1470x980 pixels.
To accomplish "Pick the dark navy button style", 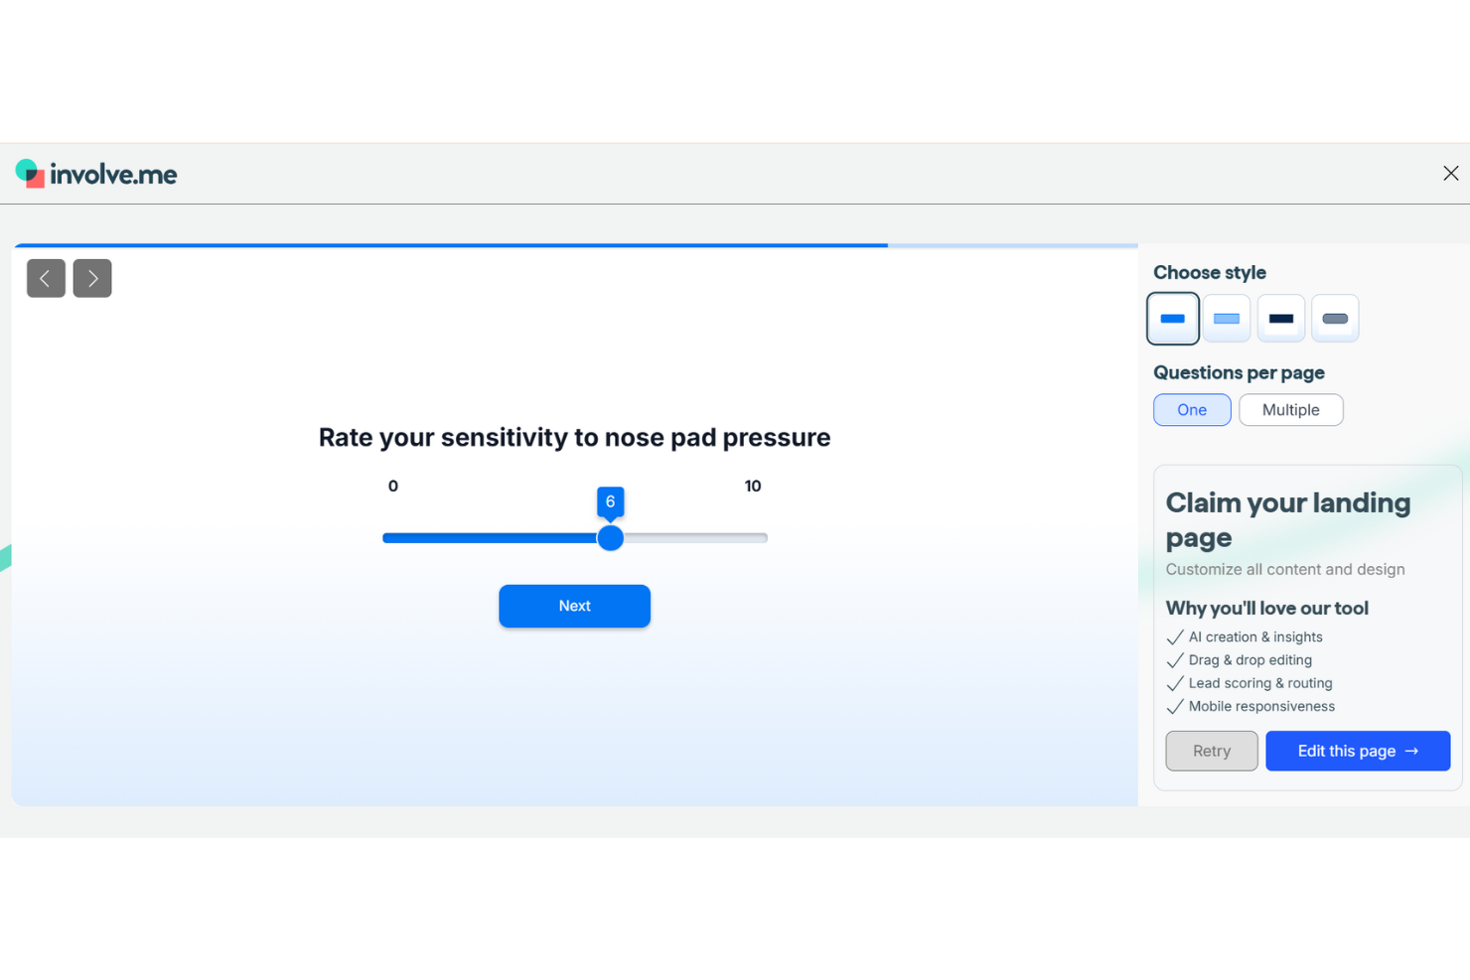I will pos(1280,318).
